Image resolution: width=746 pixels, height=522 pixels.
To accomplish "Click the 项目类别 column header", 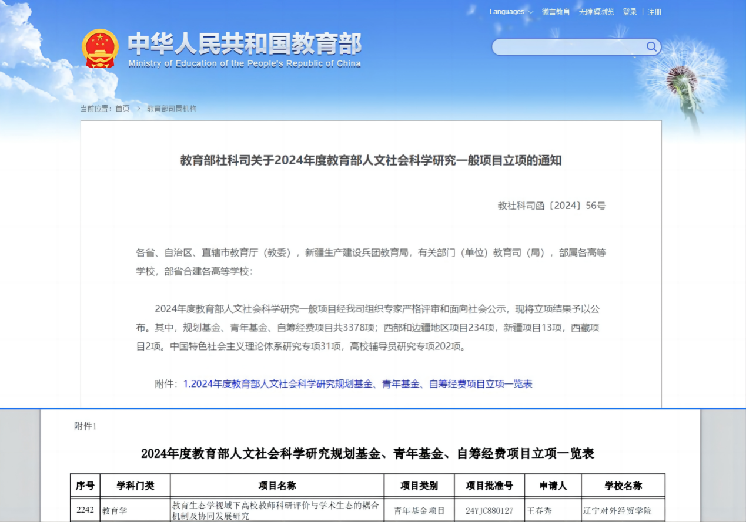I will click(x=419, y=486).
